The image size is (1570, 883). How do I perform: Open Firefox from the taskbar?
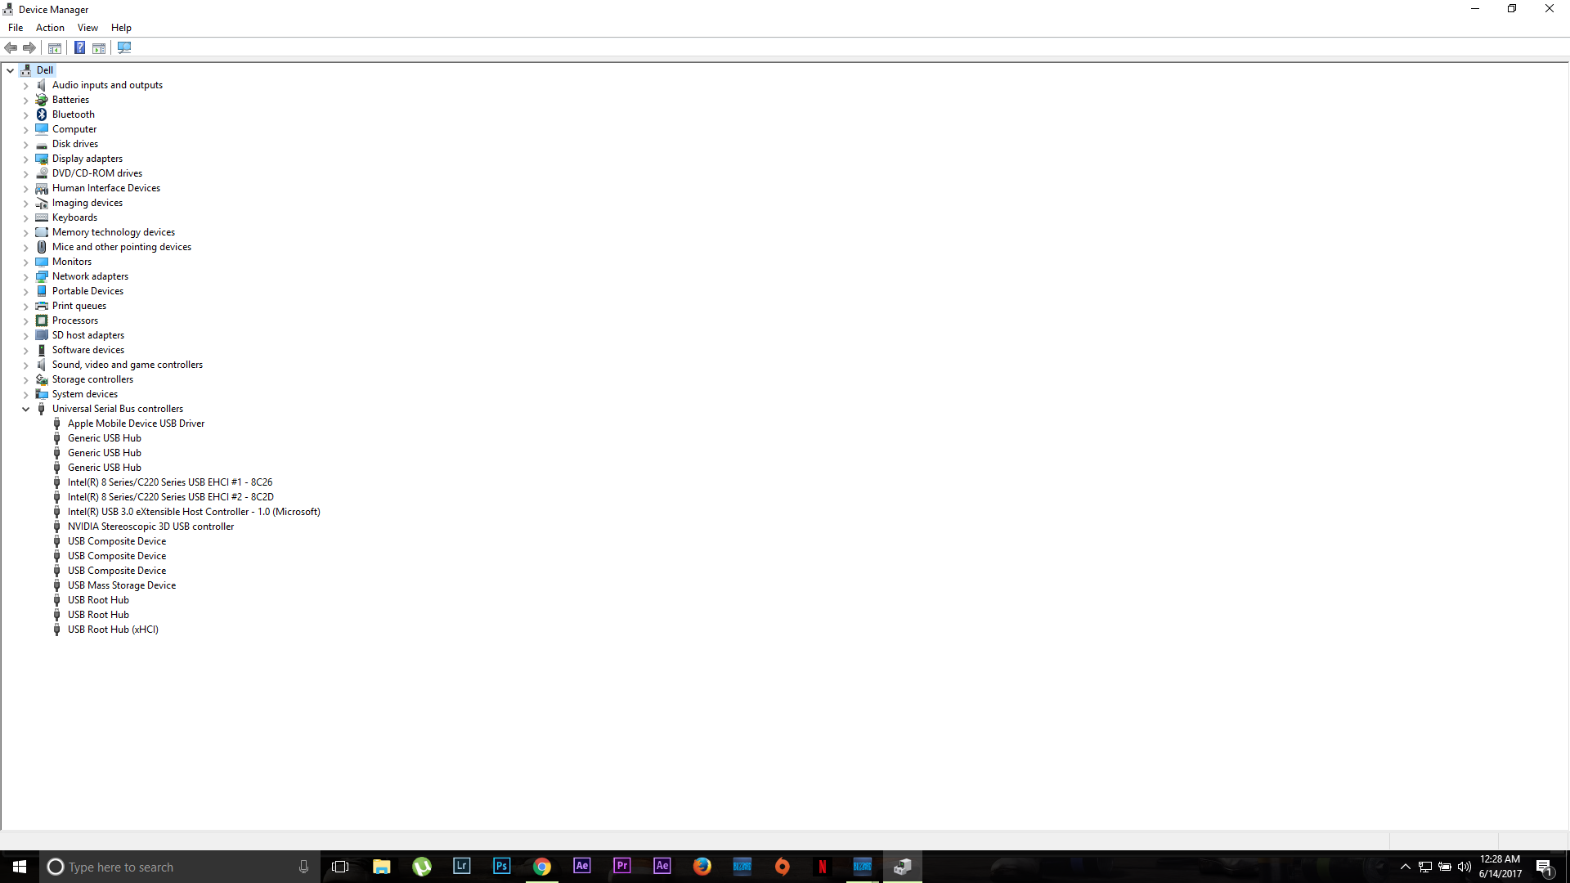point(702,867)
